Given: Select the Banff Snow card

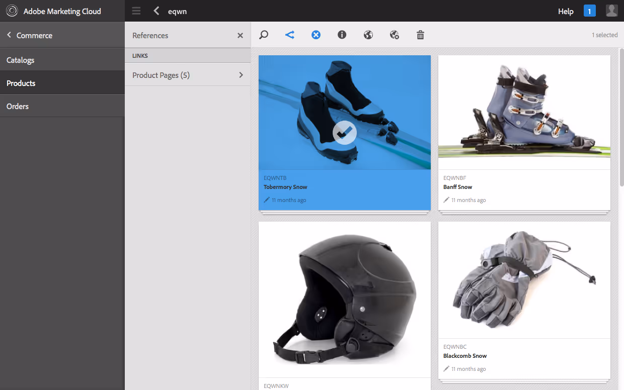Looking at the screenshot, I should [524, 112].
